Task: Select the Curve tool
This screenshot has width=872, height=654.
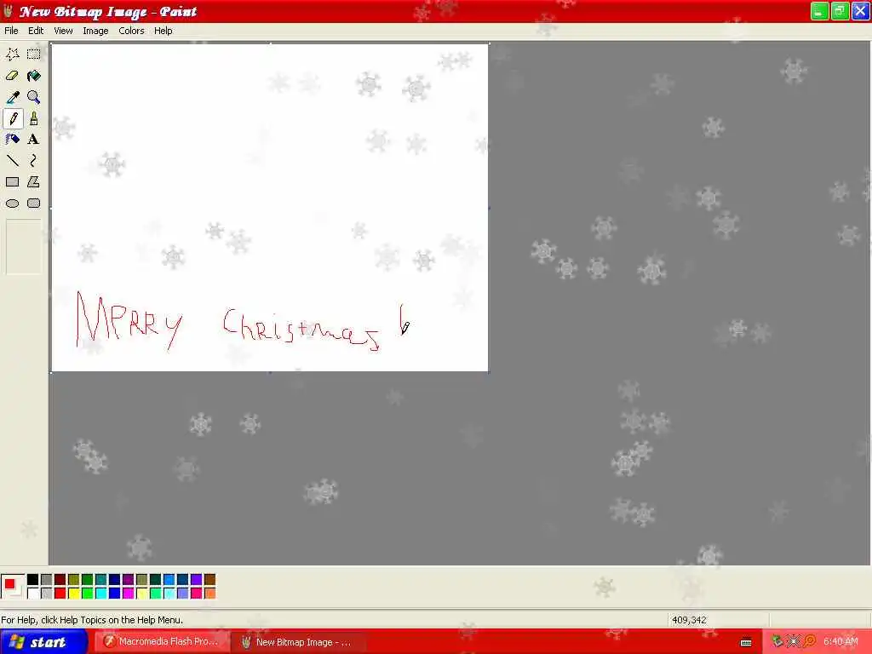Action: coord(34,161)
